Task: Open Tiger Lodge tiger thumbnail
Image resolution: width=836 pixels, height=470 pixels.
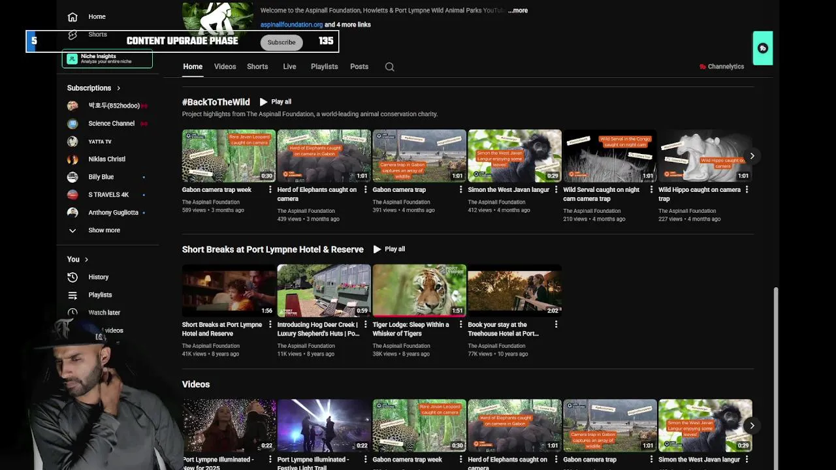Action: (x=419, y=290)
